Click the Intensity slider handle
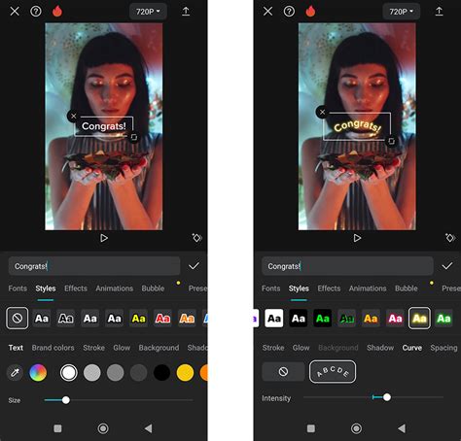The width and height of the screenshot is (461, 441). (387, 397)
